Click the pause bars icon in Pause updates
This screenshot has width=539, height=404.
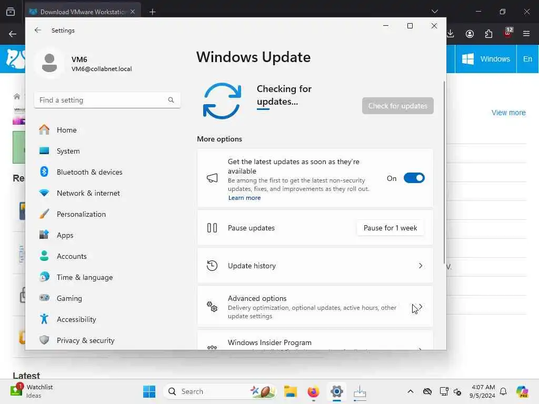click(212, 228)
